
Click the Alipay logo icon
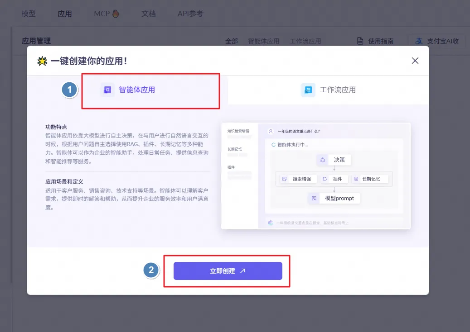pyautogui.click(x=419, y=41)
